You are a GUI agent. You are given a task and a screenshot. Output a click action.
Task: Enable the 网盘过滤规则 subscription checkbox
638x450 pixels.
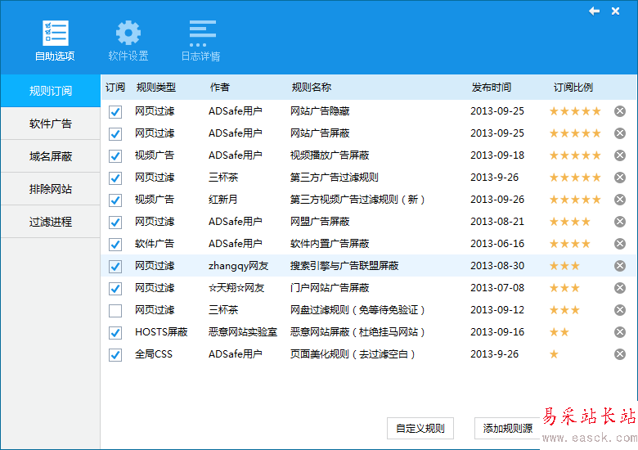115,311
